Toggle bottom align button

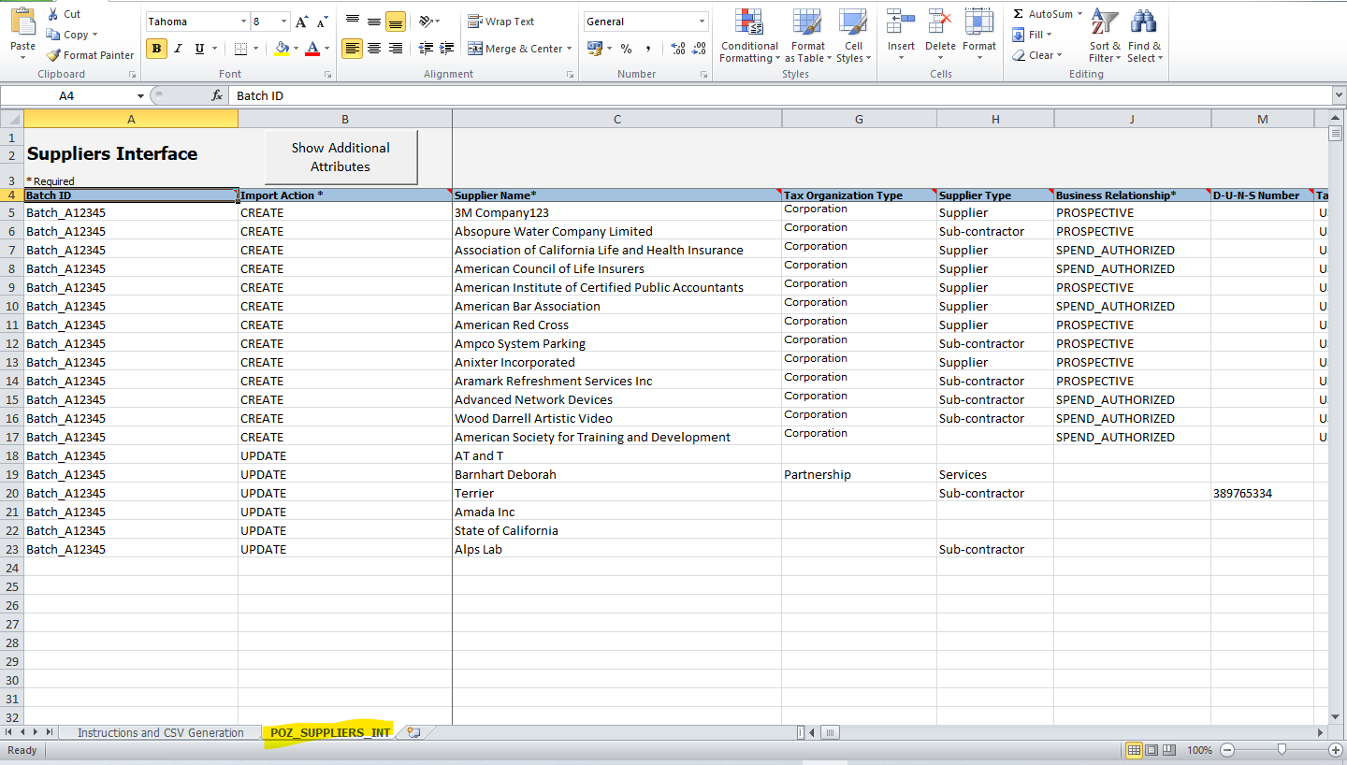(396, 22)
